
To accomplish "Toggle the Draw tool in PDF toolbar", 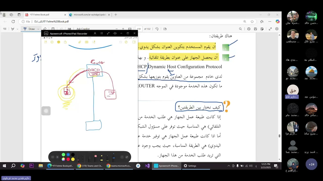I will pyautogui.click(x=29, y=29).
